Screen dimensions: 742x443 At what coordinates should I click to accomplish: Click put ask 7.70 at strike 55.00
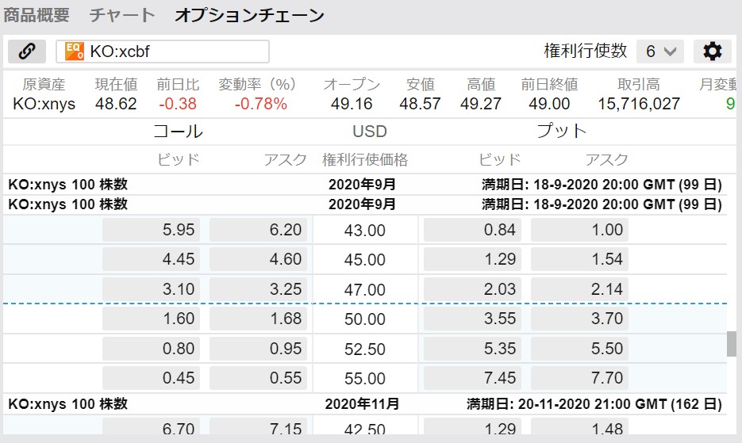click(x=579, y=378)
